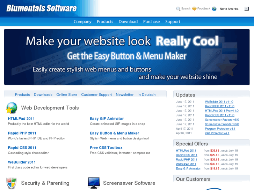Click Rapid CSS 2011 v11.0 update link
This screenshot has width=254, height=190.
220,115
